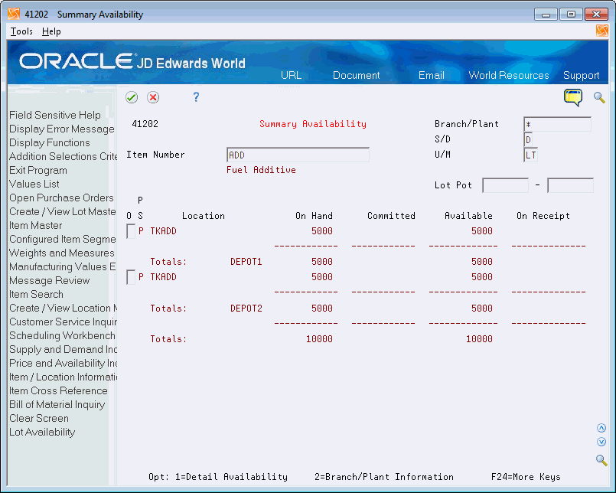Screen dimensions: 616x493
Task: Click the 2=Branch/Plant Information option text
Action: pos(384,477)
